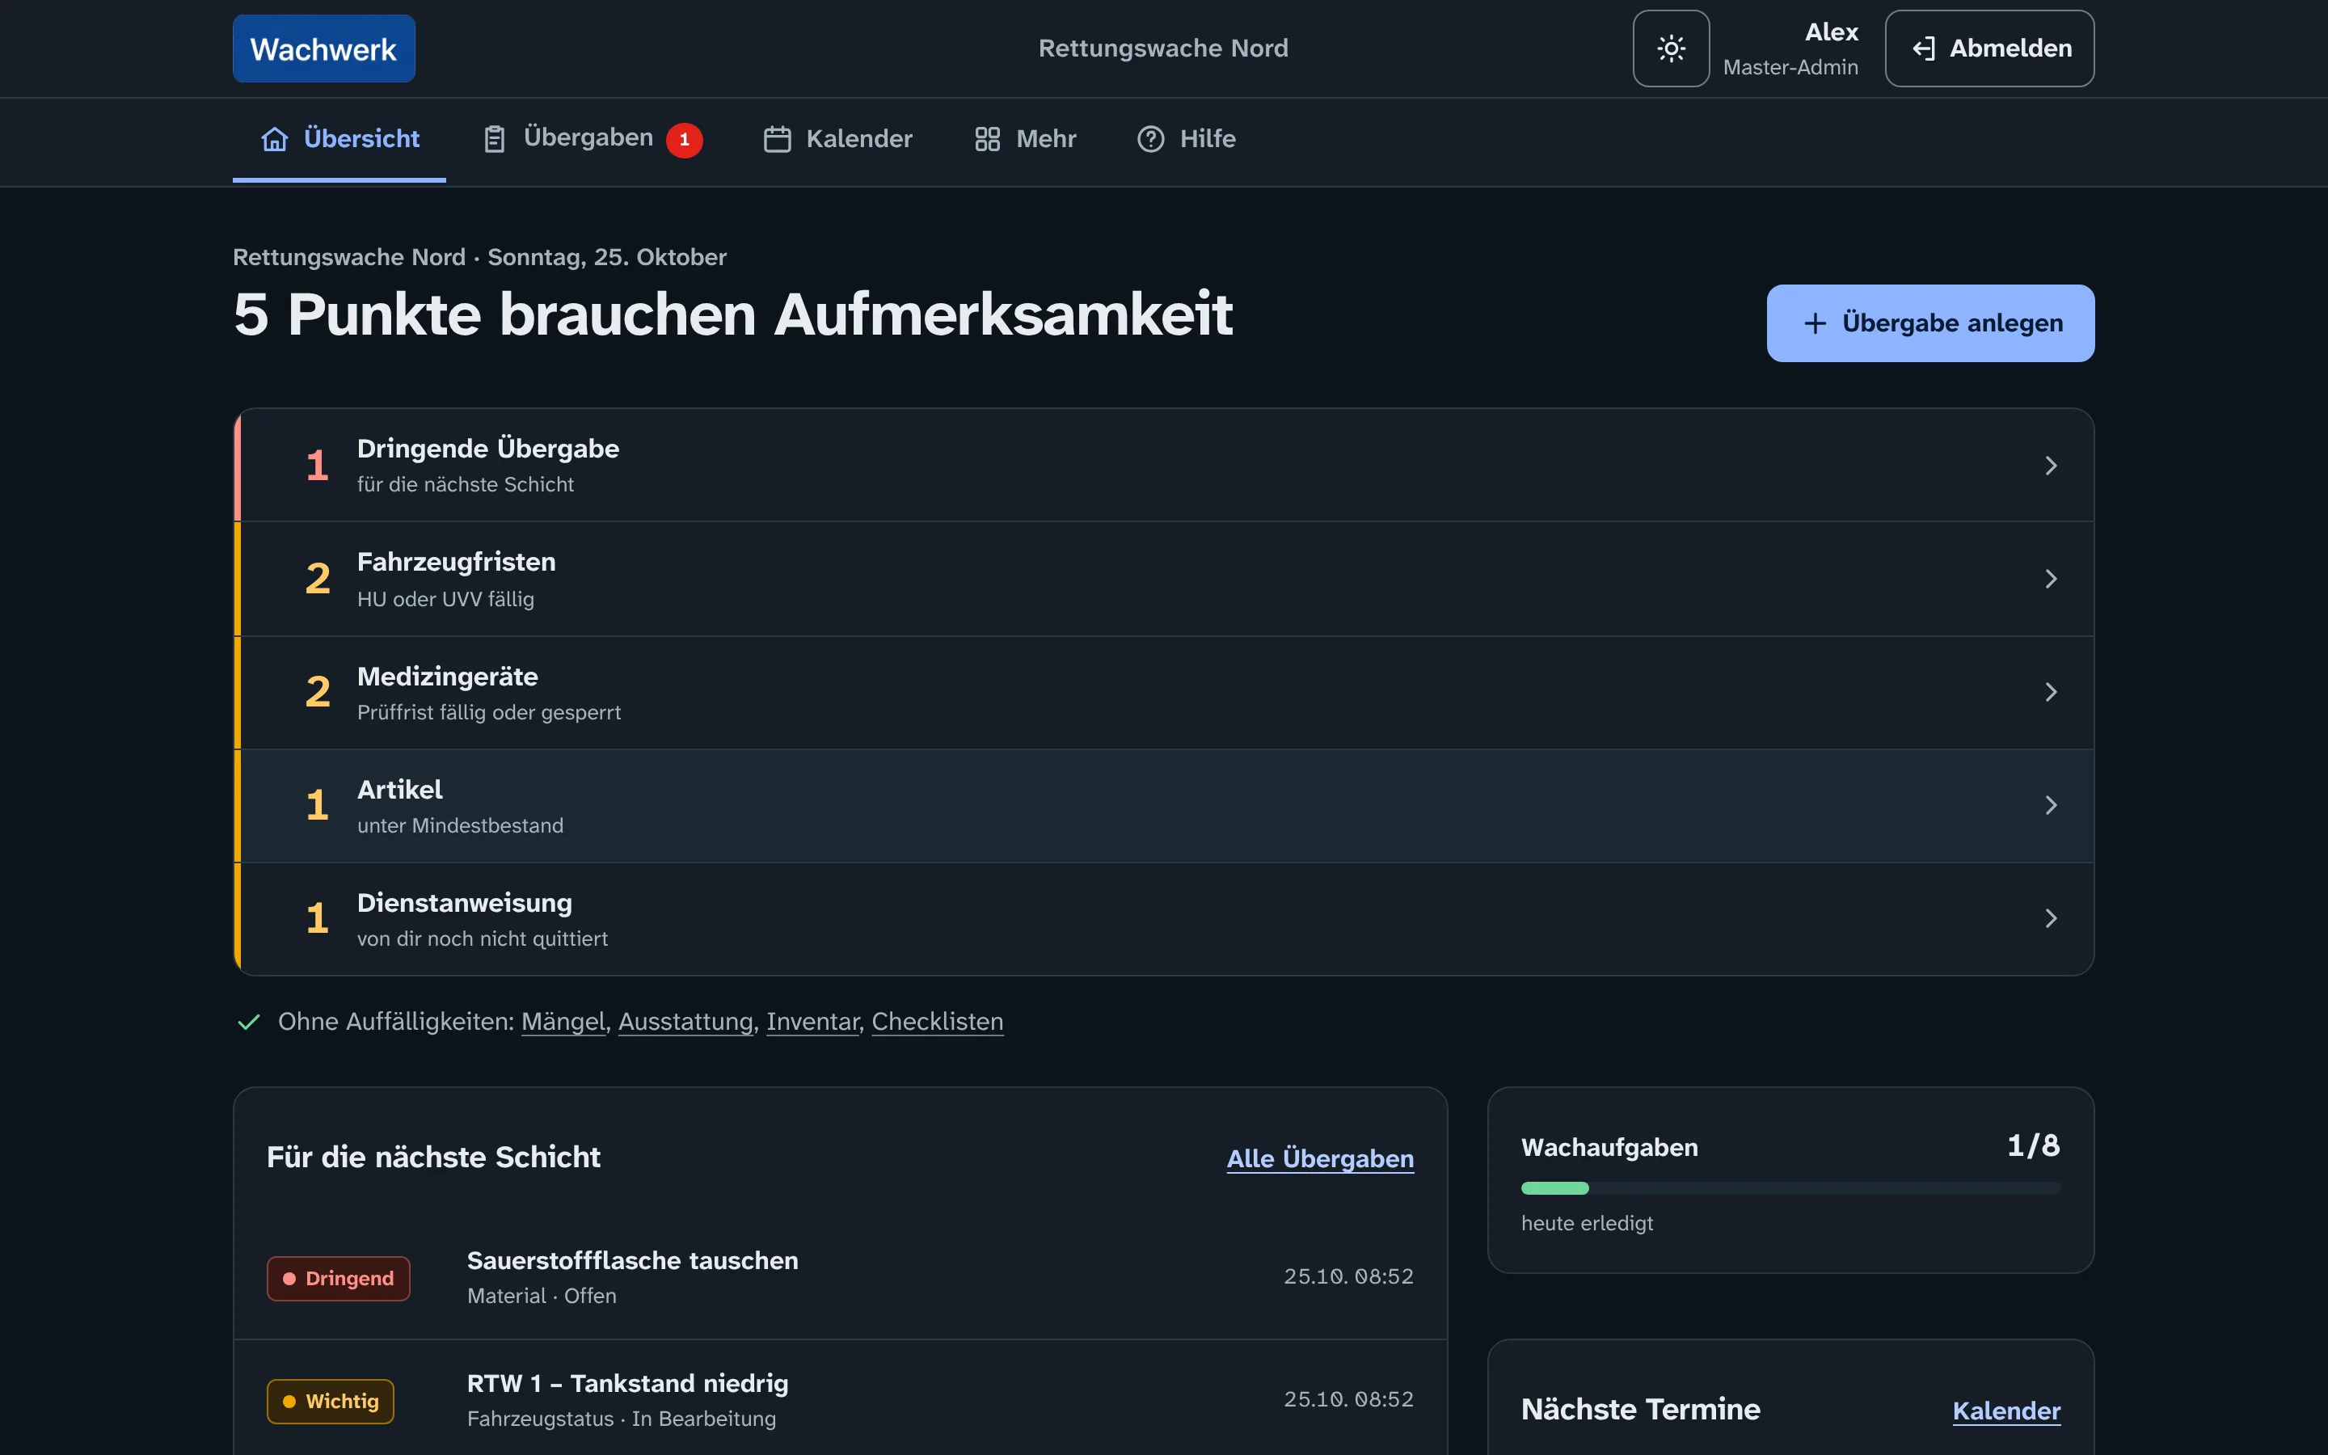
Task: Switch to the Übergaben tab
Action: (593, 140)
